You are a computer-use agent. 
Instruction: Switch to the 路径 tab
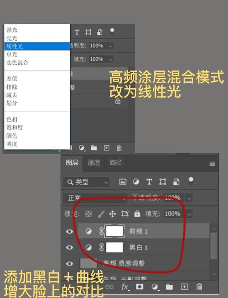[x=116, y=163]
